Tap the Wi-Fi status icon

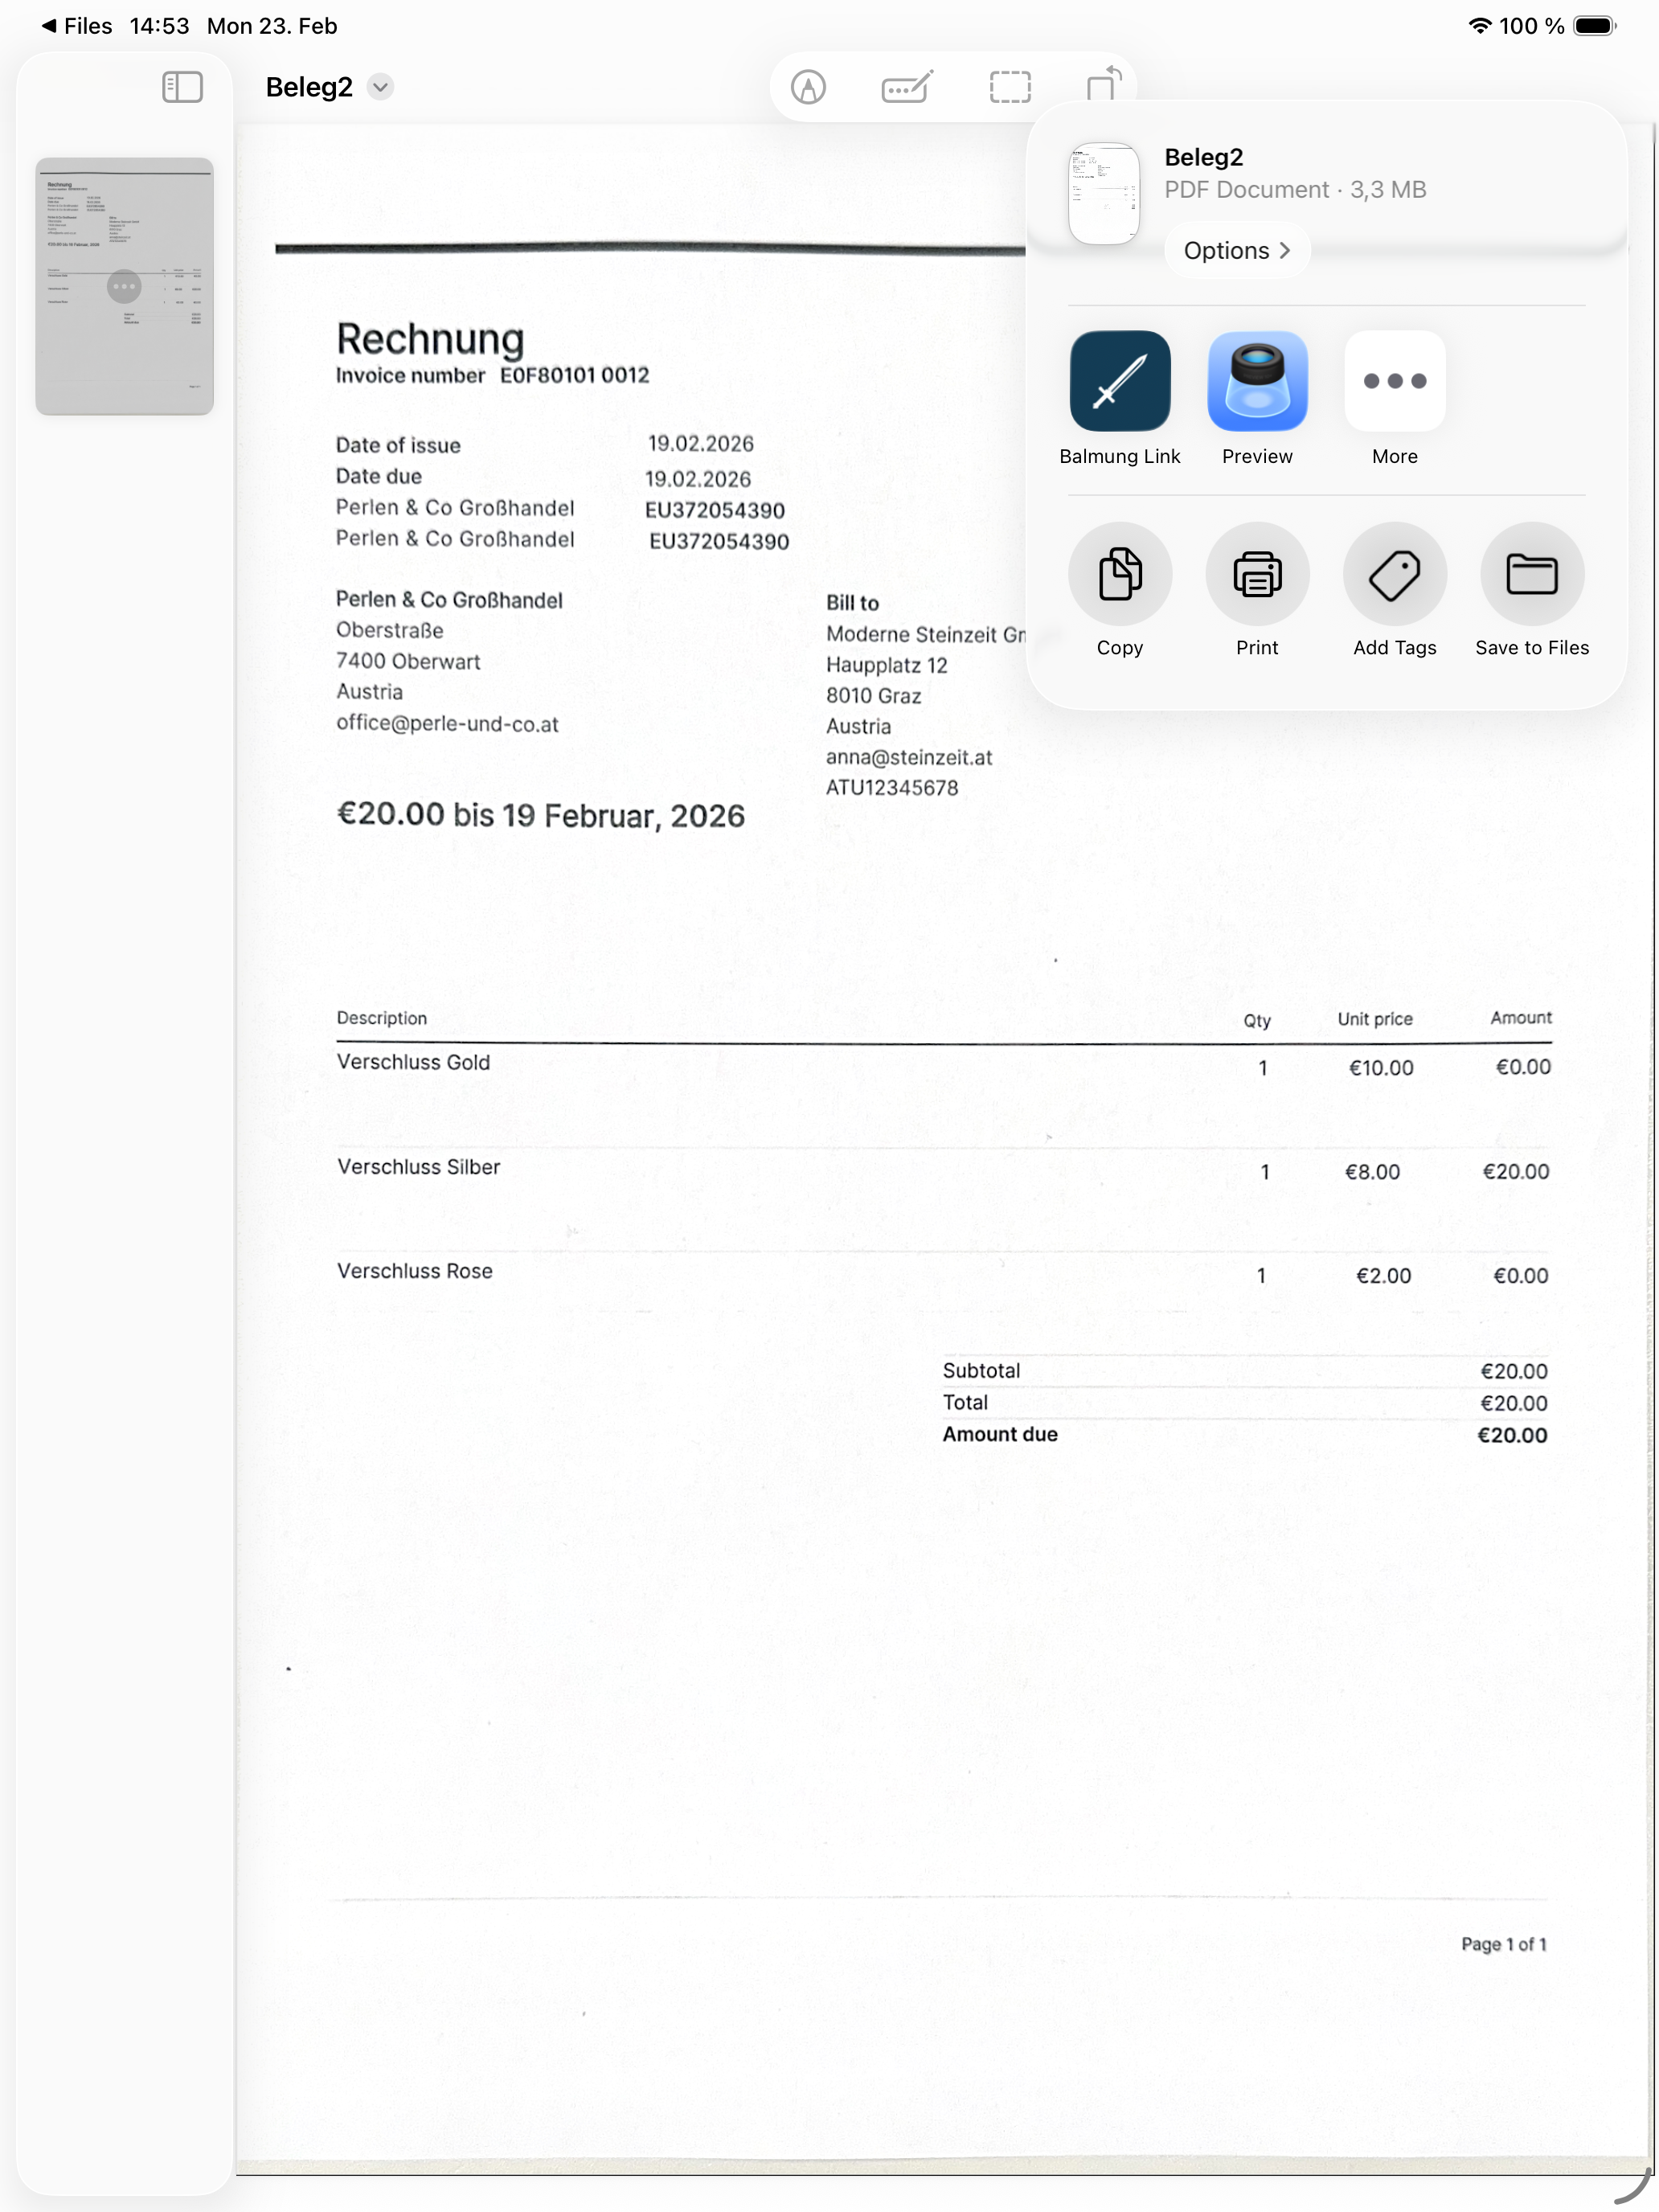pos(1479,26)
